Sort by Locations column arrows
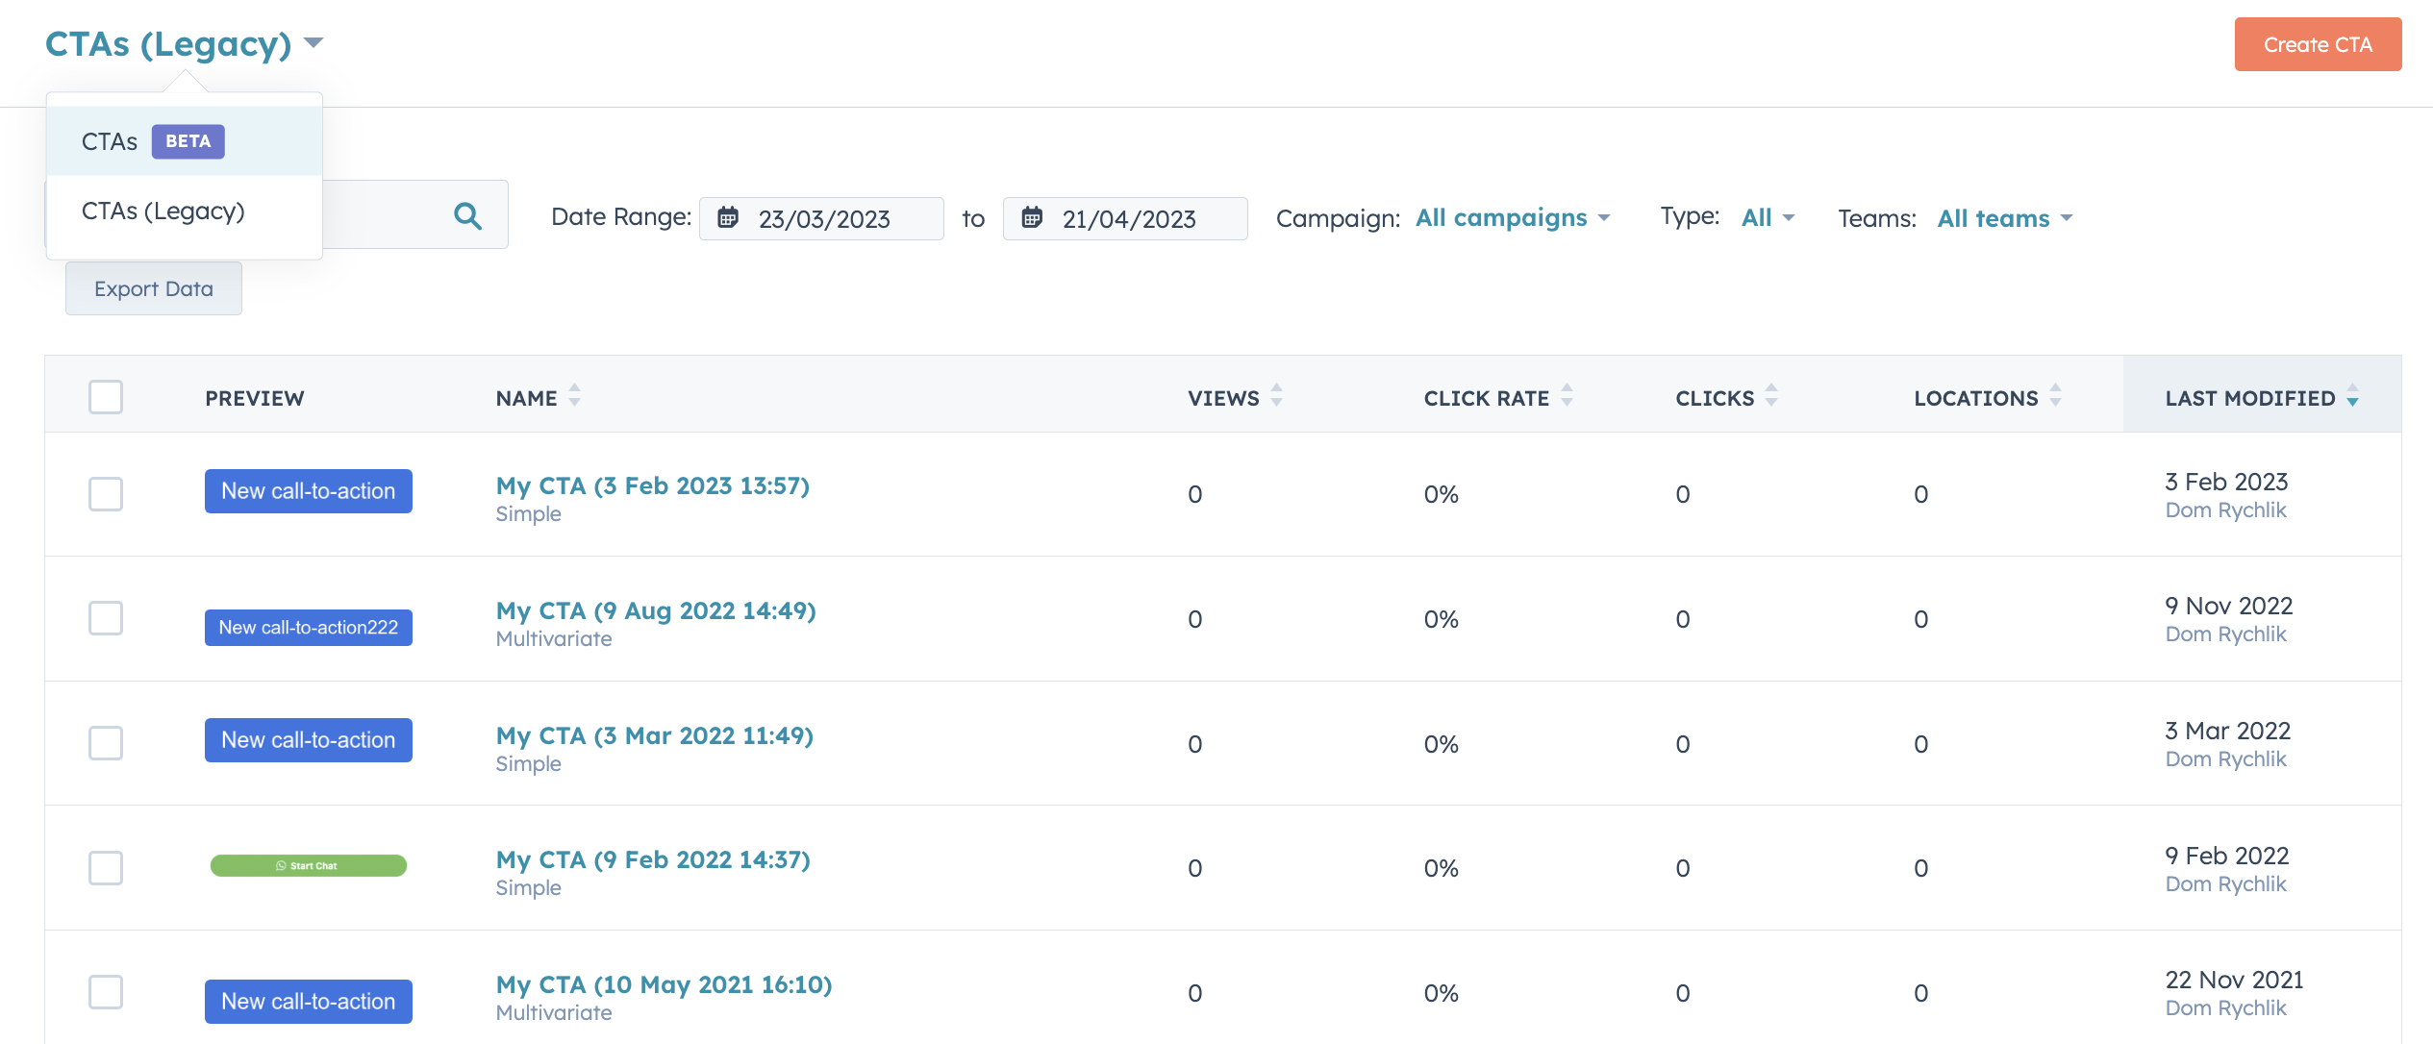This screenshot has width=2433, height=1044. 2055,395
